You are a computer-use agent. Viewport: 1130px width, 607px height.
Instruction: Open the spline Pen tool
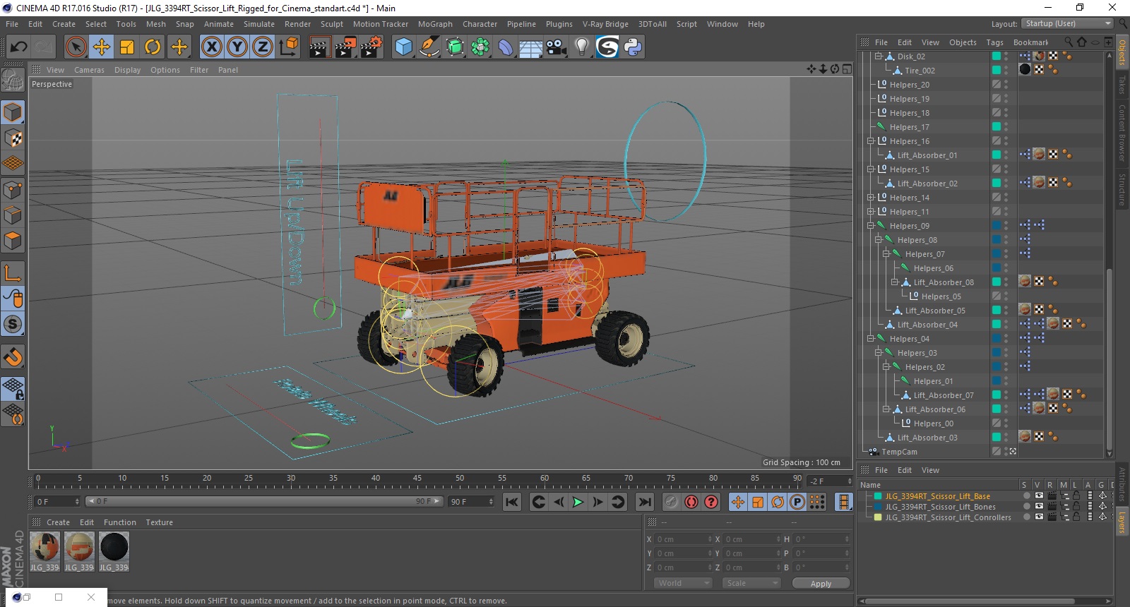tap(429, 47)
